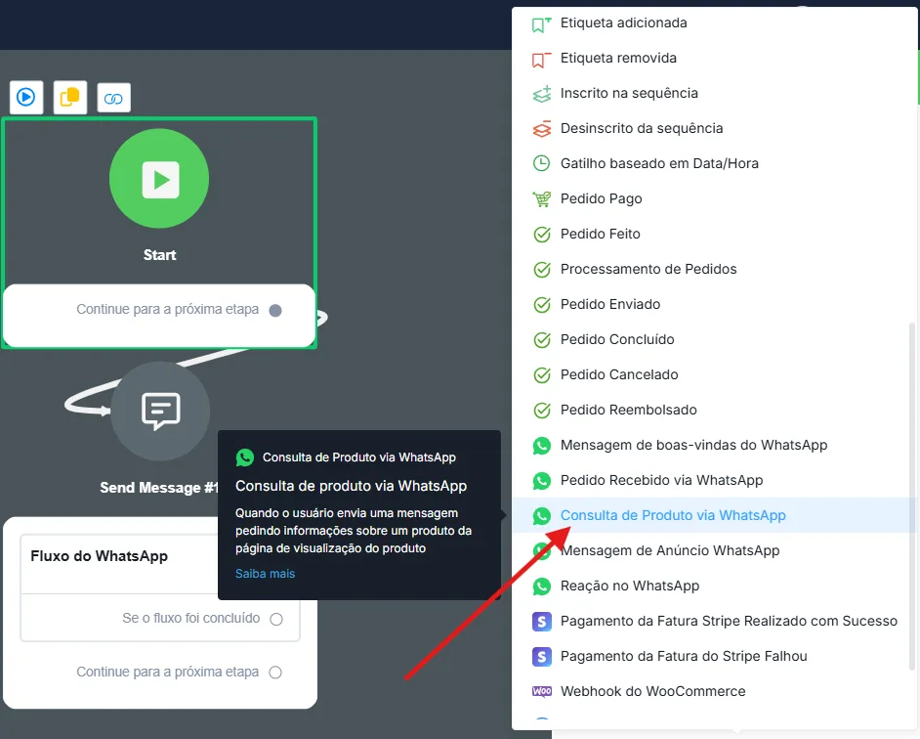Click 'Reação no WhatsApp' text
920x739 pixels.
pyautogui.click(x=630, y=587)
